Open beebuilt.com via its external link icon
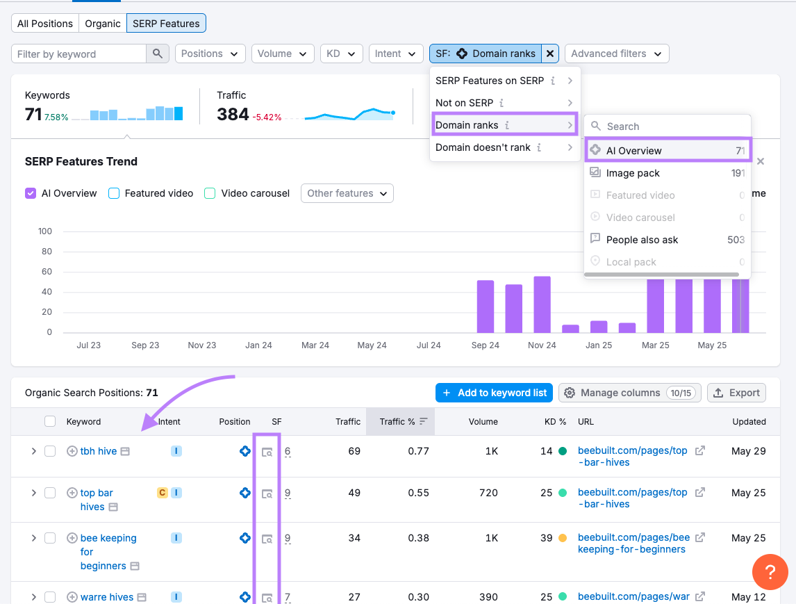 (x=699, y=450)
